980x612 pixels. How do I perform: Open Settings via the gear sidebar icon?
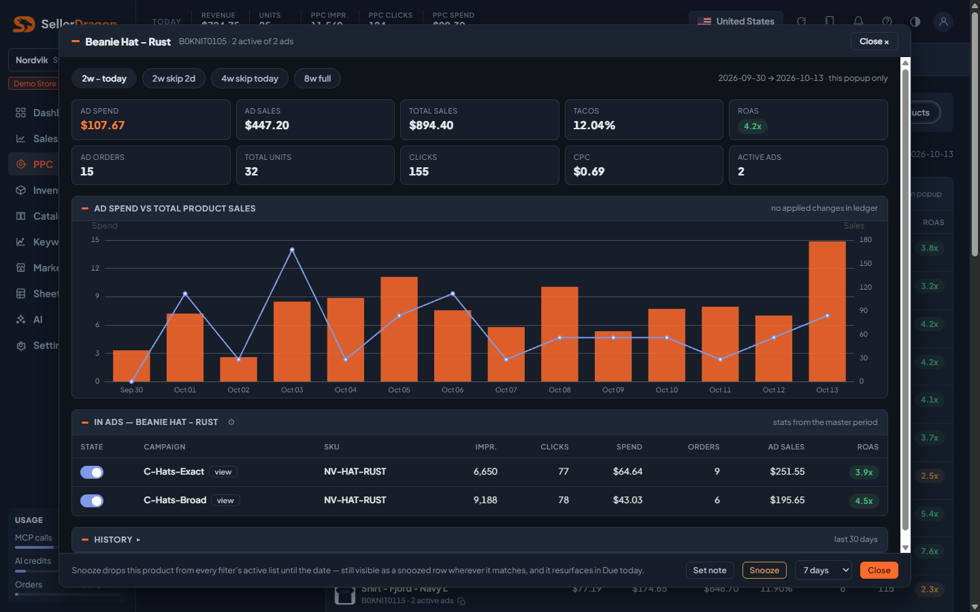(21, 345)
